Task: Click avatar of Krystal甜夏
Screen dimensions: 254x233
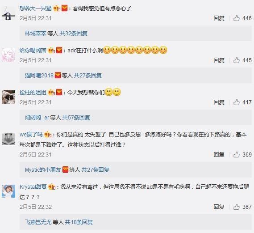Action: click(8, 191)
